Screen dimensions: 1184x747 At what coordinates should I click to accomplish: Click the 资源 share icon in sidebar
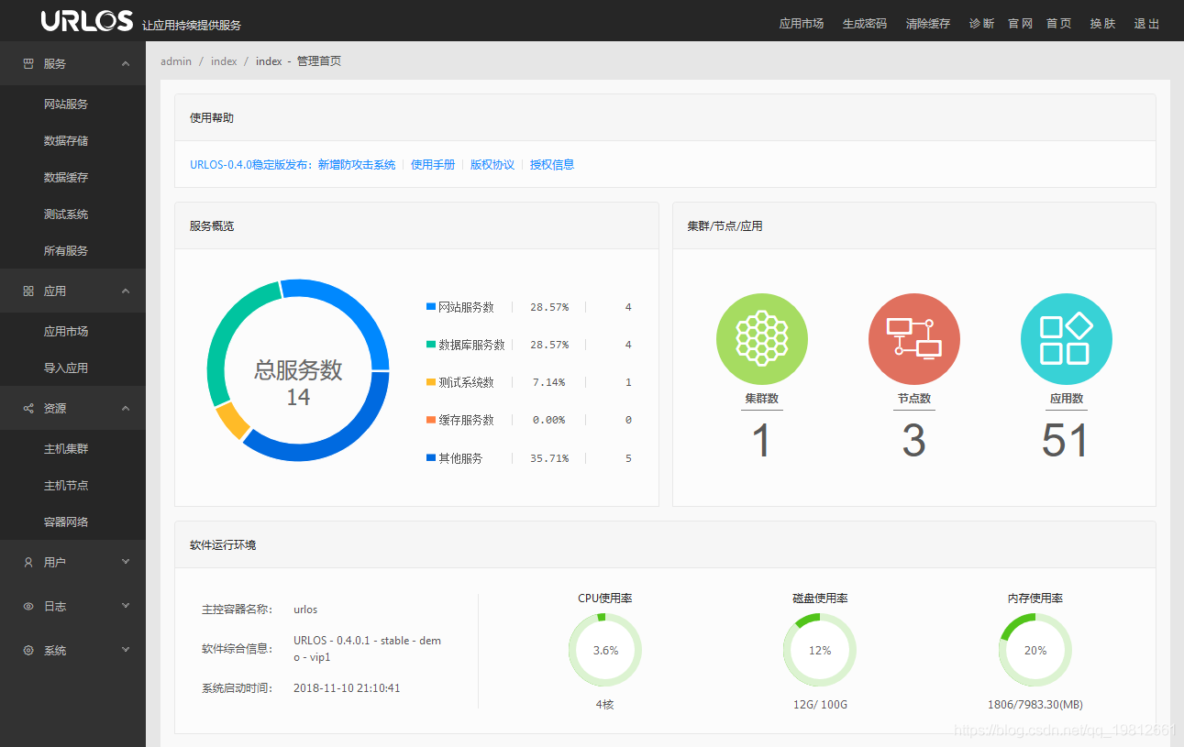click(28, 408)
